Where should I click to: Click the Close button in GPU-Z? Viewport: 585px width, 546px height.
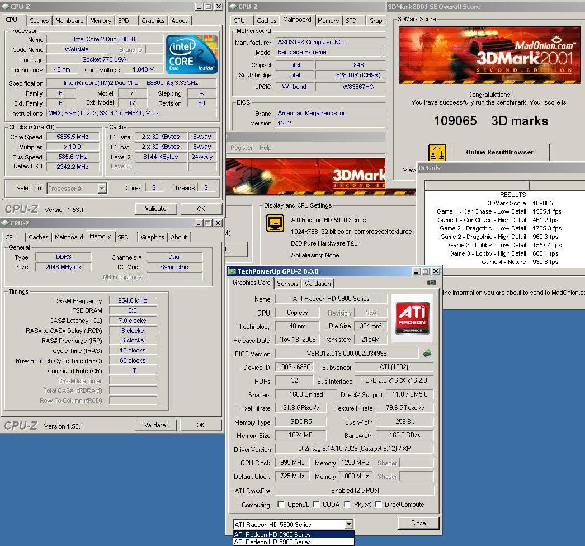click(418, 523)
